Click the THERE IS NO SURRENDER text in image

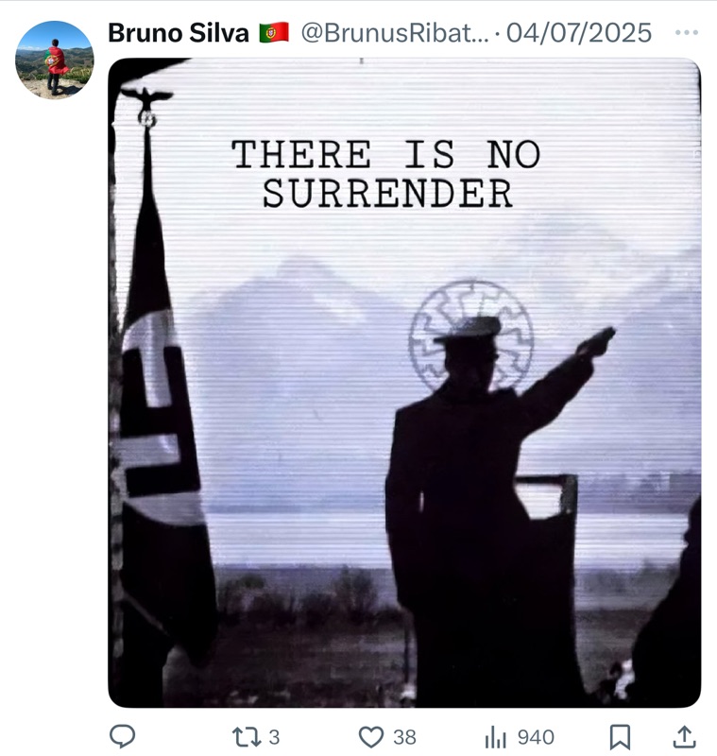pyautogui.click(x=386, y=174)
